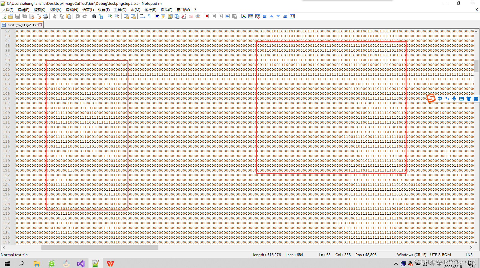Open the 语言(L) menu
480x268 pixels.
point(88,10)
